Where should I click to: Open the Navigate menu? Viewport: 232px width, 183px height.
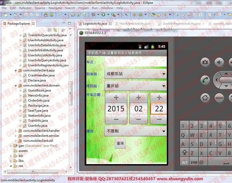click(55, 8)
